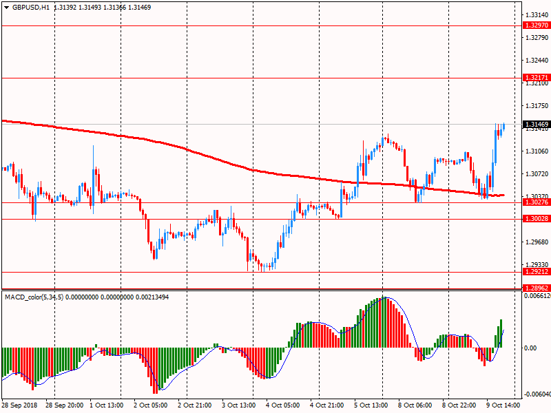Screen dimensions: 551x413
Task: Select the 1.30028 red price level label
Action: tap(537, 219)
